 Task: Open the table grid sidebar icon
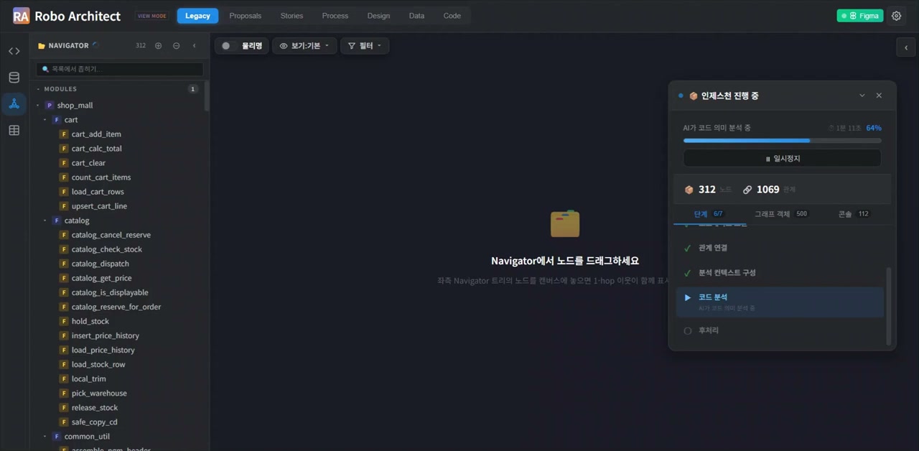click(x=14, y=131)
